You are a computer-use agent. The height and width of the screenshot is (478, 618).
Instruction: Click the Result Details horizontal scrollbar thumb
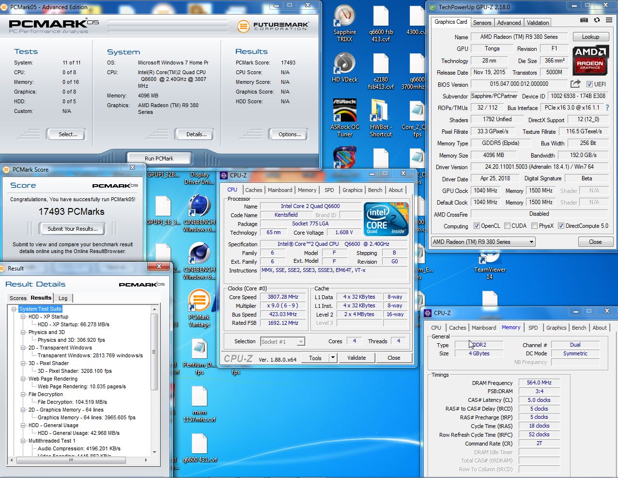71,460
